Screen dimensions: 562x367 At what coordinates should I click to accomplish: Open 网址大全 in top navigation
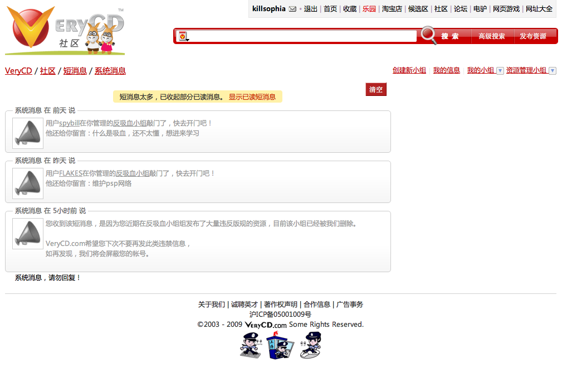pos(539,9)
